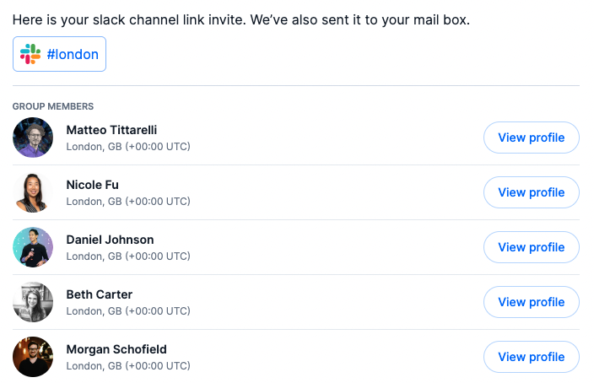This screenshot has height=383, width=594.
Task: Click the location text under Nicole Fu
Action: pos(128,202)
